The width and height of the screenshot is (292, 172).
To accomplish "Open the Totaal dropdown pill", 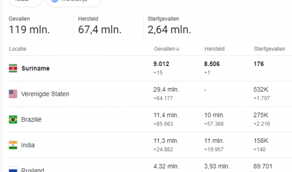I will click(x=26, y=2).
